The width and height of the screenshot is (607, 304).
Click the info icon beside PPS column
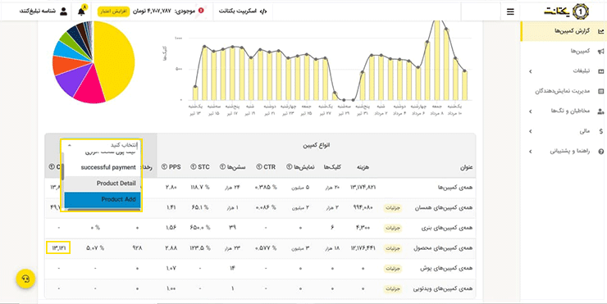coord(164,167)
